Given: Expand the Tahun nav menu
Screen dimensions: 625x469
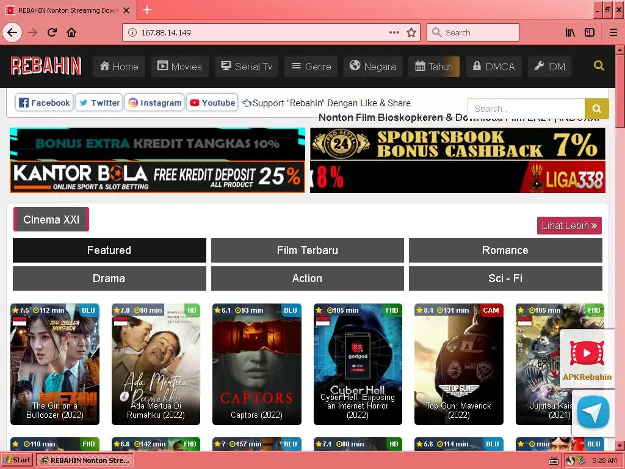Looking at the screenshot, I should point(434,66).
